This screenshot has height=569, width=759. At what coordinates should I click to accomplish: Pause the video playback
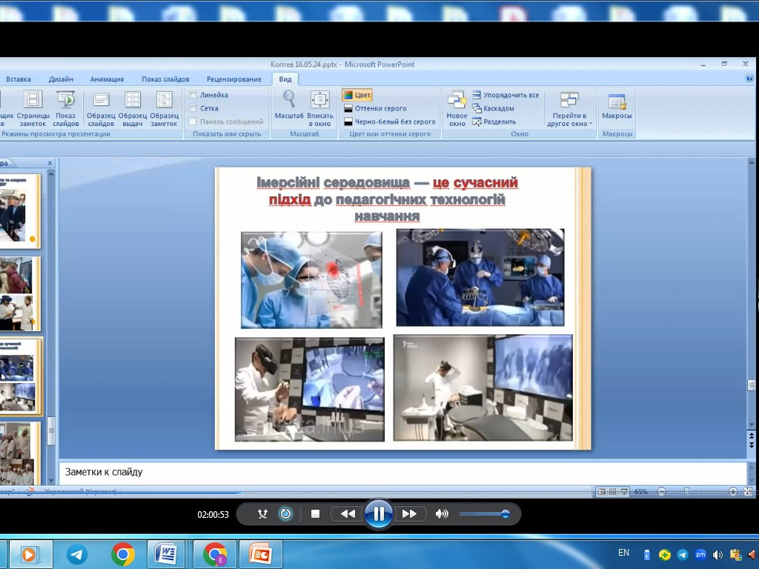coord(379,514)
